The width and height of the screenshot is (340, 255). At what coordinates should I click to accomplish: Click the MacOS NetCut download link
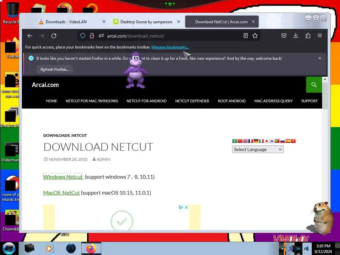[61, 193]
